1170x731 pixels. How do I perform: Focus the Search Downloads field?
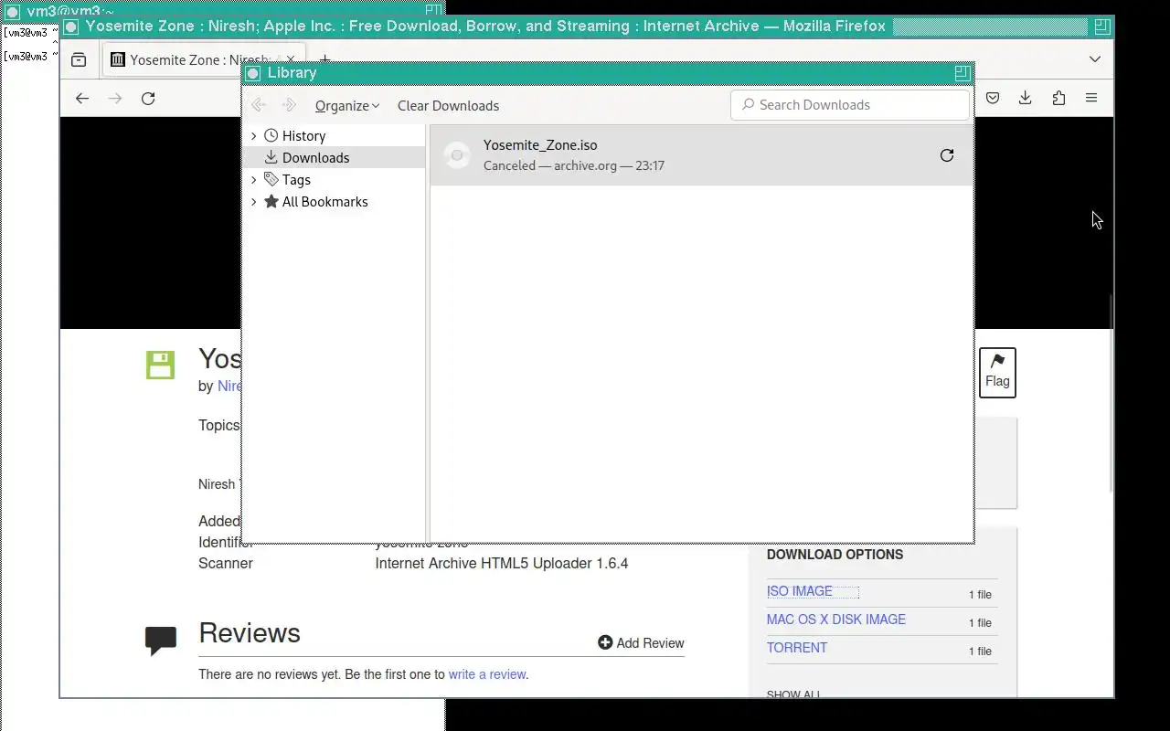point(850,105)
